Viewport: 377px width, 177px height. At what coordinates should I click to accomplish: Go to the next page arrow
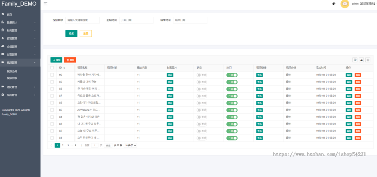(81, 145)
